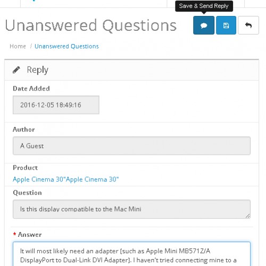
Task: Click the Answer field label
Action: (30, 235)
